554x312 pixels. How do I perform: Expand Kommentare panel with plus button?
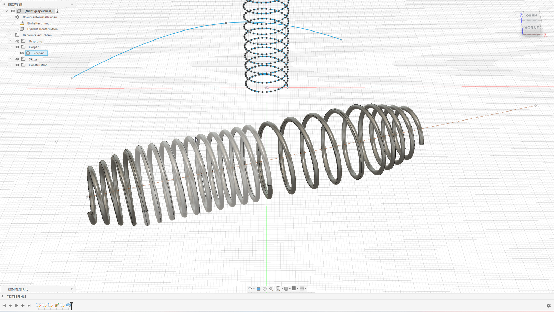coord(72,289)
